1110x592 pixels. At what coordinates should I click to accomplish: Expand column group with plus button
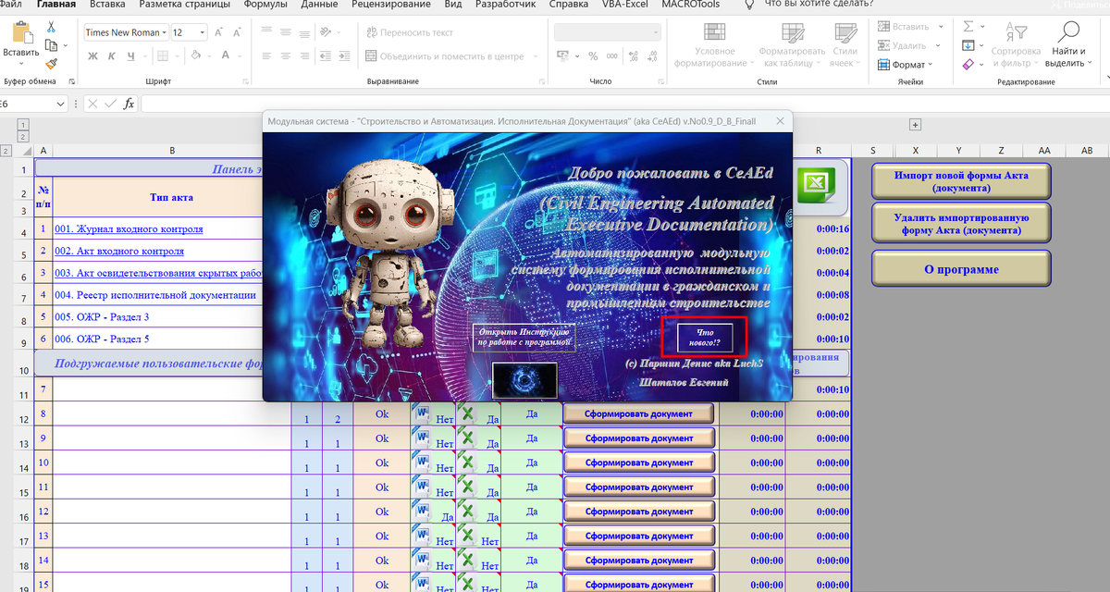(x=915, y=125)
